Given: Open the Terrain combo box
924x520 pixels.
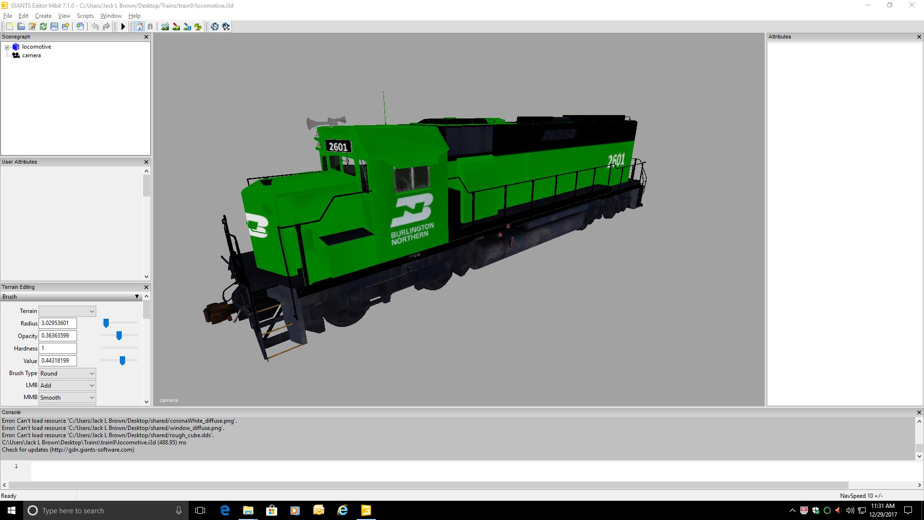Looking at the screenshot, I should (x=67, y=311).
